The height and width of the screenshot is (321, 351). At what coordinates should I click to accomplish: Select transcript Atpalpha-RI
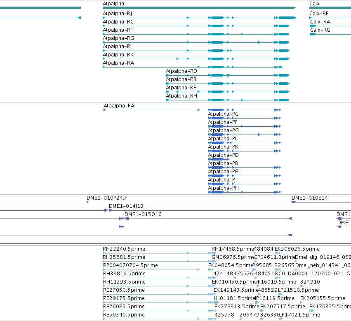[x=117, y=47]
